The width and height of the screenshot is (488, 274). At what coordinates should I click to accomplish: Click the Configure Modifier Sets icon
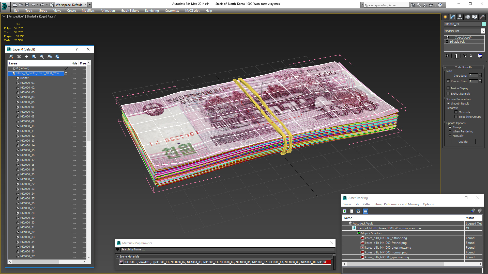[x=480, y=56]
